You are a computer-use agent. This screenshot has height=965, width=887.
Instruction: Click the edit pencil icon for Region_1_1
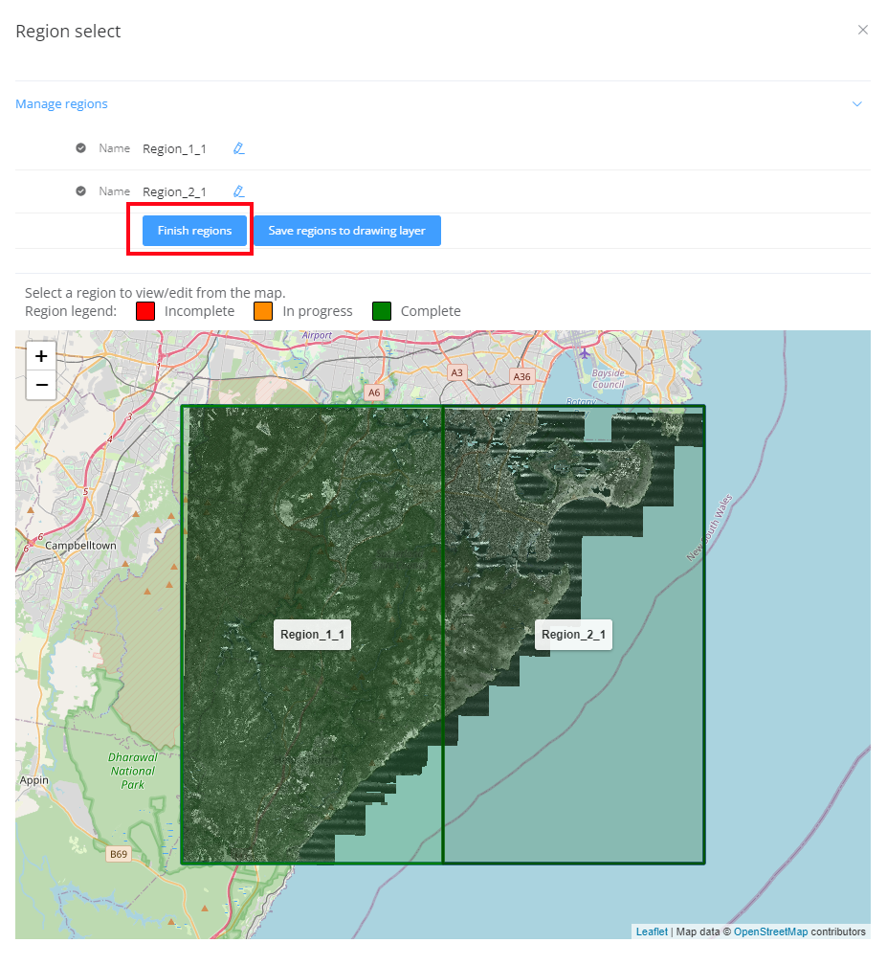[238, 148]
